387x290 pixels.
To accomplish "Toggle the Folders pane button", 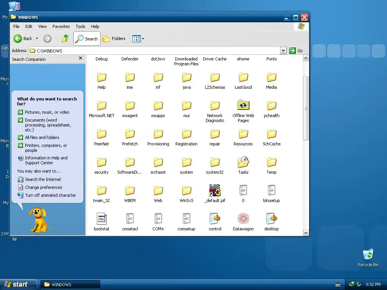I will click(x=113, y=39).
